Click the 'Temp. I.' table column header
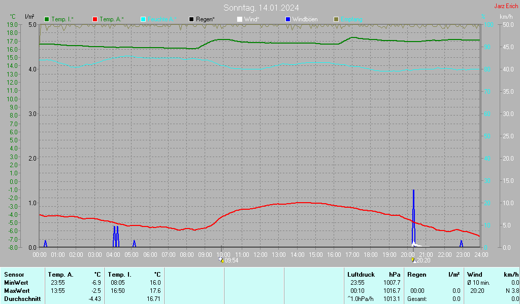Screen dimensions: 520x304 (x=120, y=275)
